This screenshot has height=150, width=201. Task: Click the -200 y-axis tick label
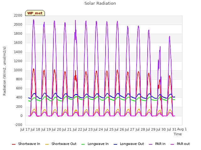click(x=19, y=125)
